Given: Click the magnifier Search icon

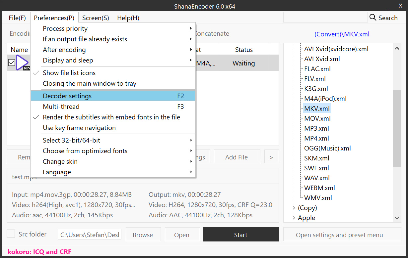Looking at the screenshot, I should 373,18.
